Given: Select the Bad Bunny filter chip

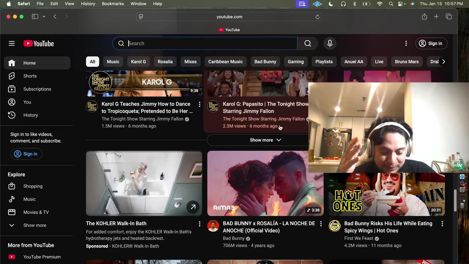Looking at the screenshot, I should (x=265, y=62).
